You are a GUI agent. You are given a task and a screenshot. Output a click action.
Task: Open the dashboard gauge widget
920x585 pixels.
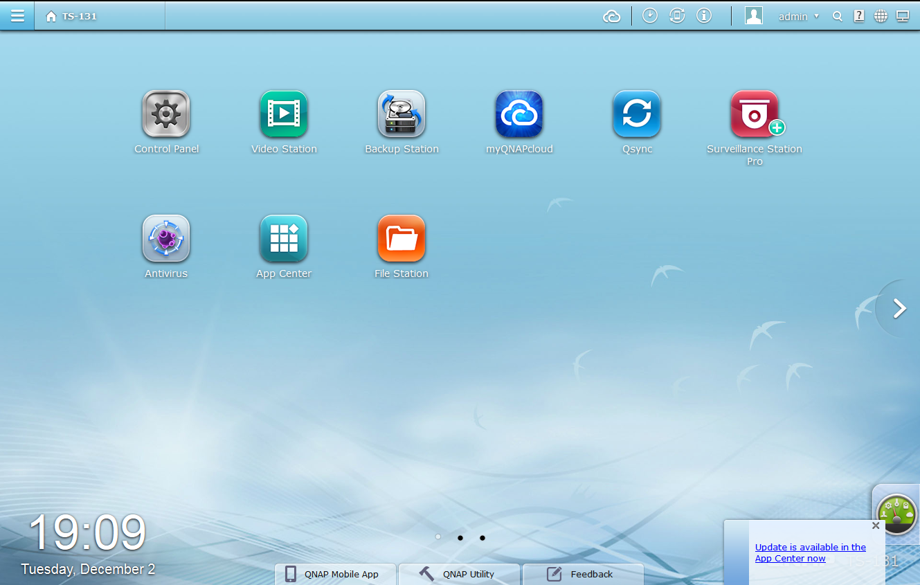coord(896,513)
